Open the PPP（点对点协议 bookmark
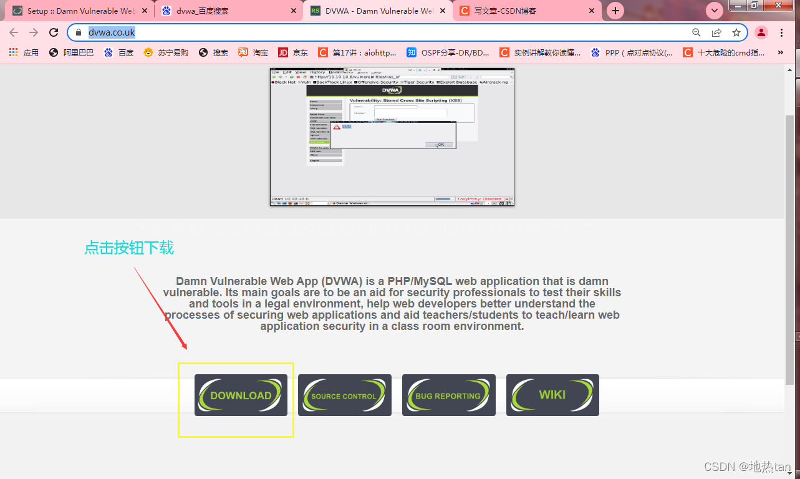 [632, 53]
